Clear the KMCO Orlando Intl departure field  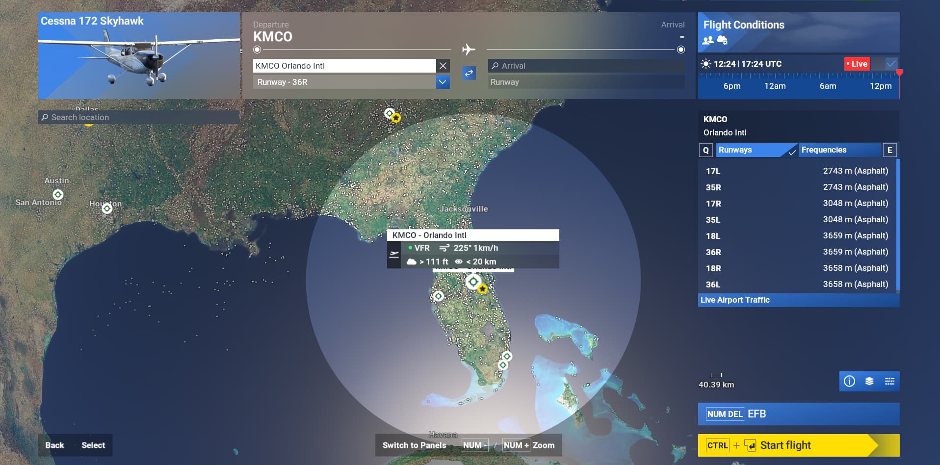443,66
